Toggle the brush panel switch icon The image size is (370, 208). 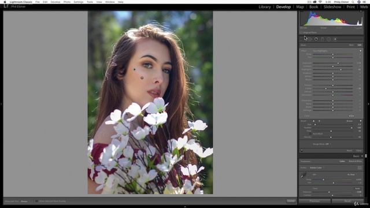302,150
